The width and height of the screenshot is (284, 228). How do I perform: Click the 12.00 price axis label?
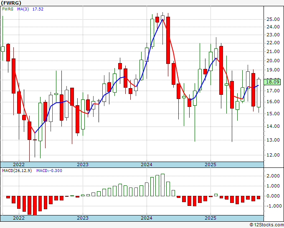[273, 155]
